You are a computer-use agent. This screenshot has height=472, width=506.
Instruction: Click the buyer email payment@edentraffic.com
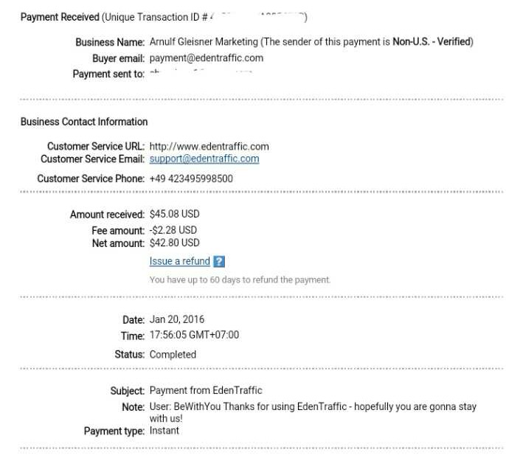(206, 58)
